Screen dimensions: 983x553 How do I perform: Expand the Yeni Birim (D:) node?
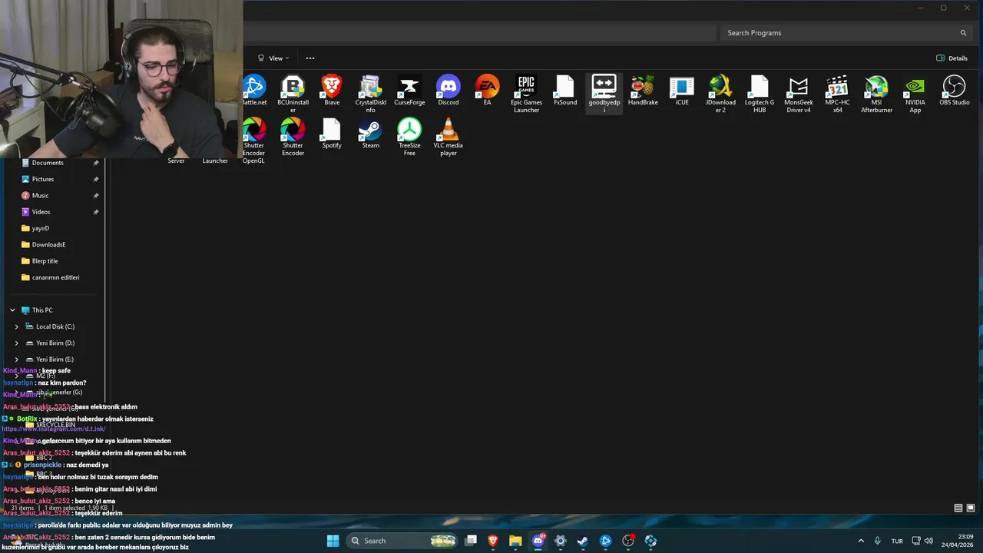click(16, 343)
